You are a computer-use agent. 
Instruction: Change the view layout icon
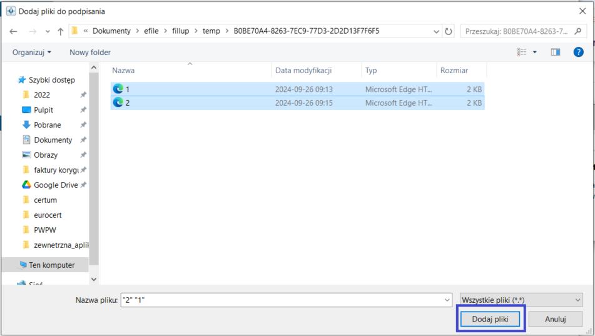(521, 52)
